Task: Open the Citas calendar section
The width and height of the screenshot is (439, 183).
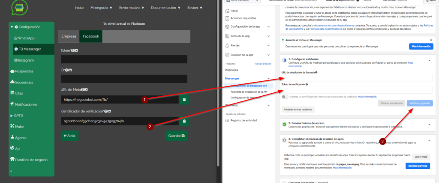Action: coord(17,93)
